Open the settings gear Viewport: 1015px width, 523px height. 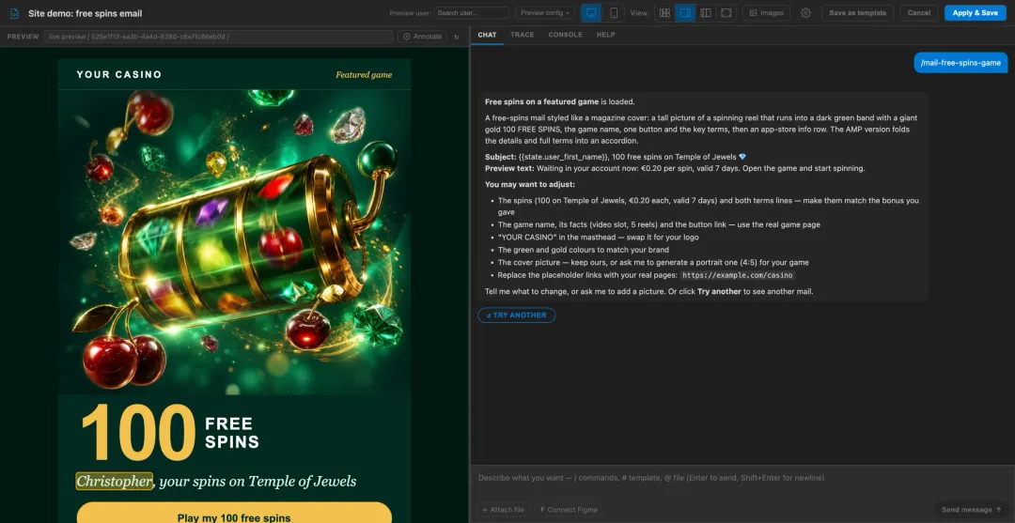(x=805, y=13)
